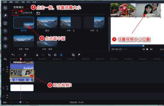
Task: Click the preview progress slider handle
Action: [143, 46]
